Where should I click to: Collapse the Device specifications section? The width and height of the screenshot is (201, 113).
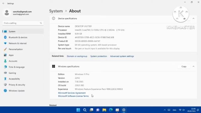(x=193, y=19)
